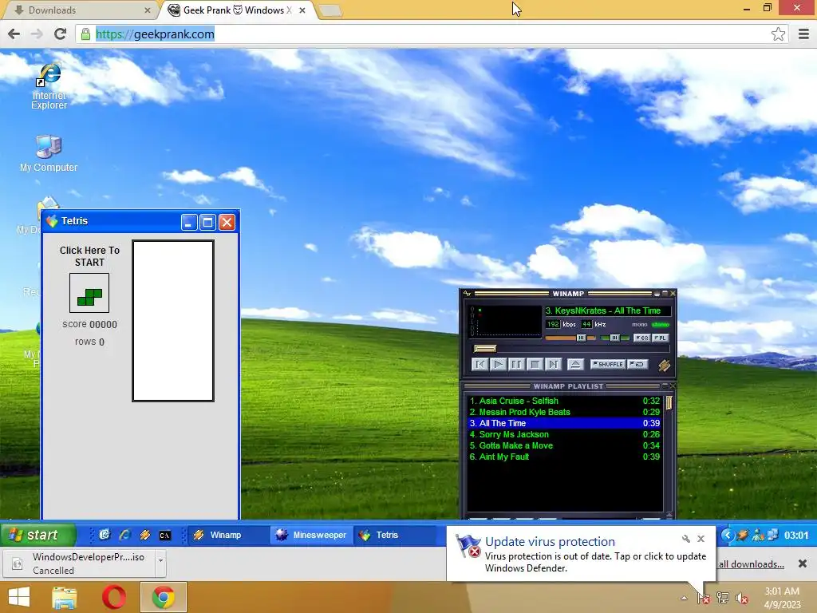This screenshot has height=613, width=817.
Task: Click the Winamp quick launch icon
Action: click(145, 535)
